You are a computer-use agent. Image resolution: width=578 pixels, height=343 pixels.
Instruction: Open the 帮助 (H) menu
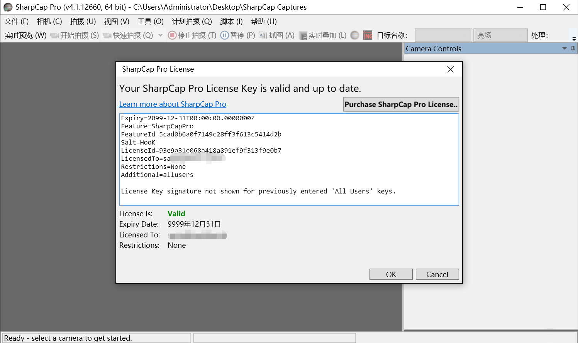click(x=264, y=22)
